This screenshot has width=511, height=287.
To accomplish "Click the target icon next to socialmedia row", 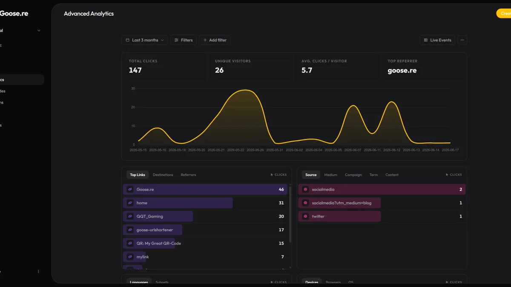I will pyautogui.click(x=305, y=189).
